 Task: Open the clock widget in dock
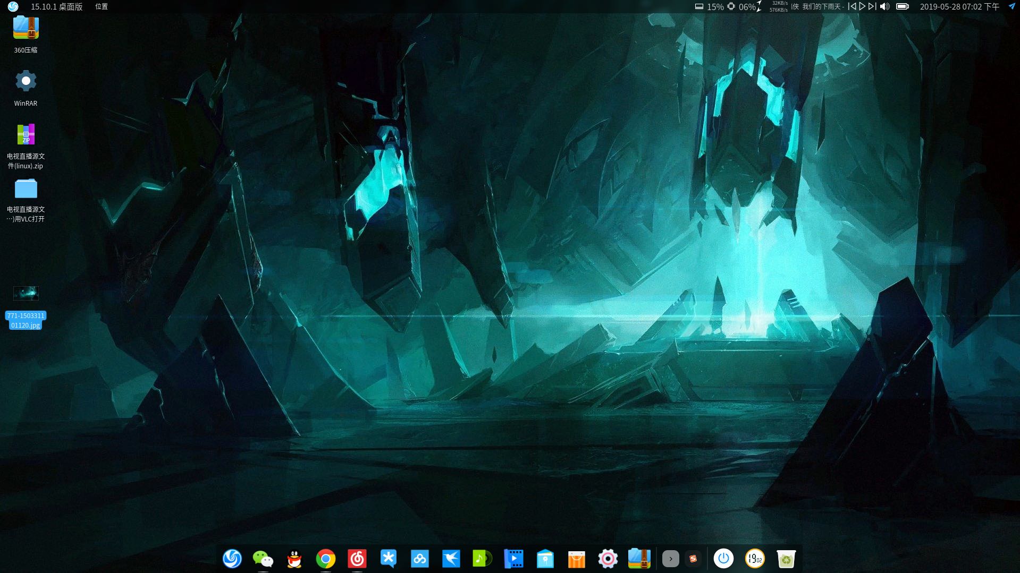pyautogui.click(x=755, y=559)
